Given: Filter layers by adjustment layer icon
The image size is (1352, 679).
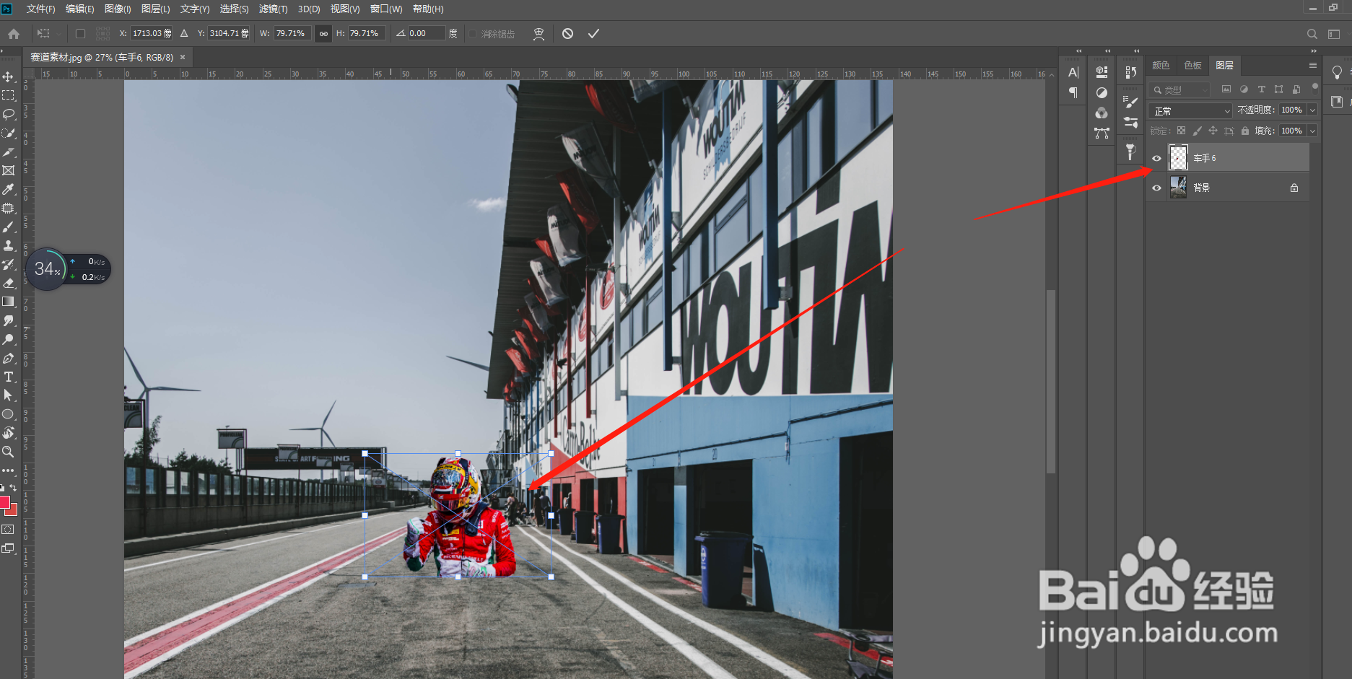Looking at the screenshot, I should [1244, 89].
